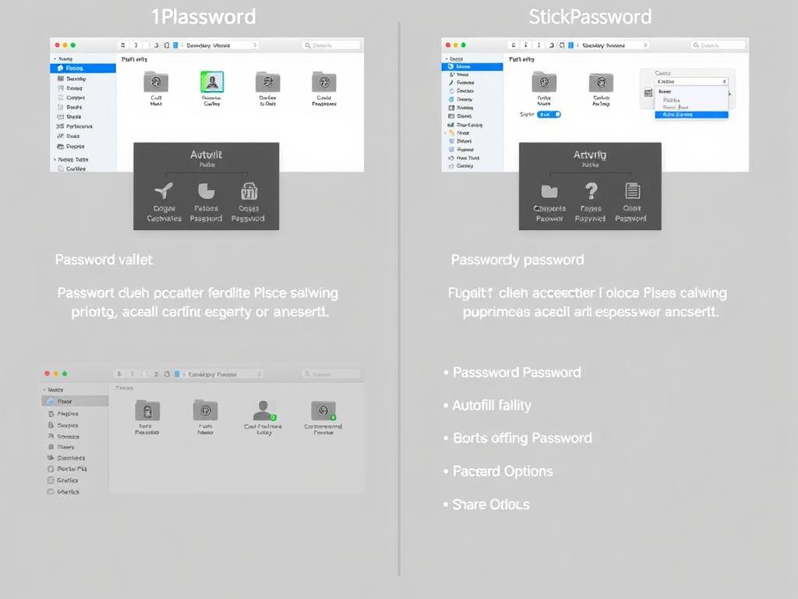Image resolution: width=798 pixels, height=599 pixels.
Task: Open third folder in 1Password window grid
Action: pos(268,82)
